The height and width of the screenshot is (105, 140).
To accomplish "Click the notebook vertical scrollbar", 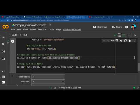I will [139, 66].
